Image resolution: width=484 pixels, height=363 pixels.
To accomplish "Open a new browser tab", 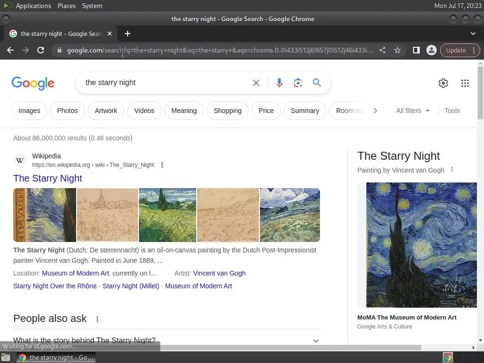I will click(128, 34).
